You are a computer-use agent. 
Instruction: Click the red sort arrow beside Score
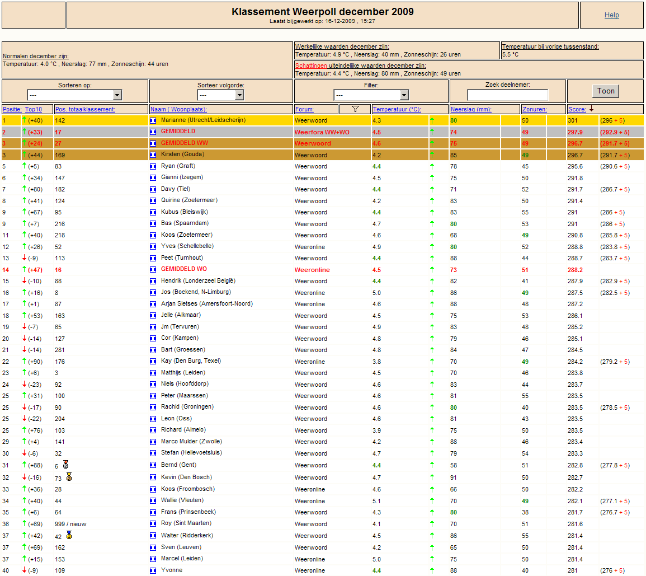[591, 109]
